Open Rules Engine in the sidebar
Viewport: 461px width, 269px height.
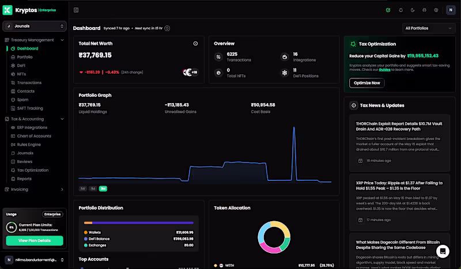coord(29,145)
